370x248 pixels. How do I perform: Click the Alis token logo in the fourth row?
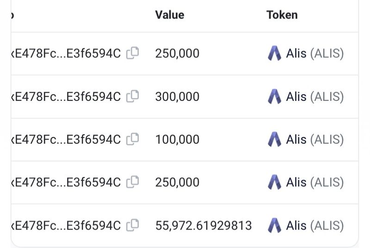(x=274, y=182)
